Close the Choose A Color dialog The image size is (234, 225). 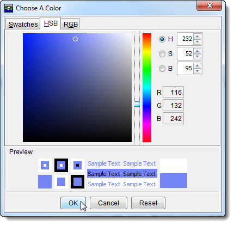click(x=209, y=5)
